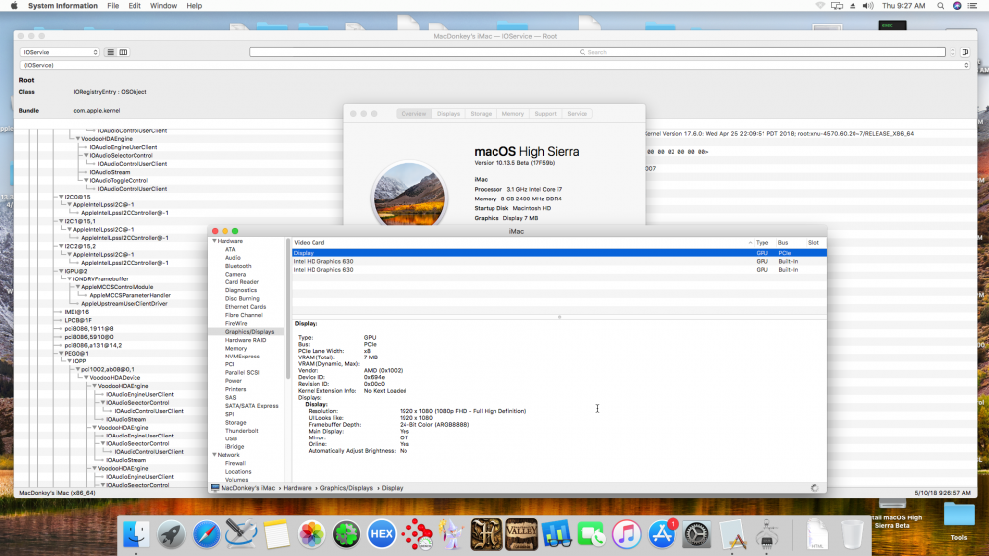The height and width of the screenshot is (556, 989).
Task: Open Notes app icon in Dock
Action: 276,534
